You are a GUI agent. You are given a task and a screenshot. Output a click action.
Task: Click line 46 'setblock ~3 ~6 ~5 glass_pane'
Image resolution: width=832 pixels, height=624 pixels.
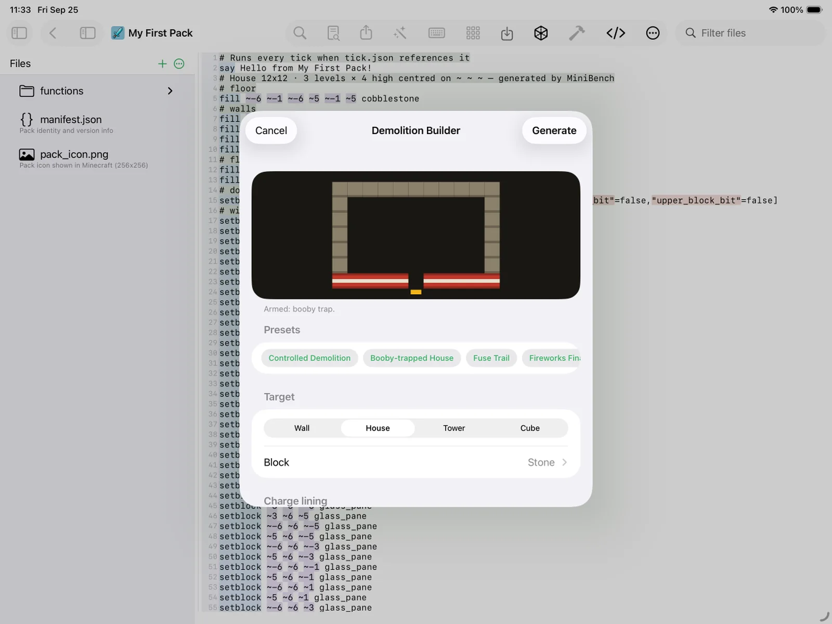[293, 516]
